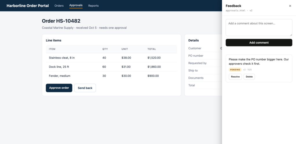
Task: Click the Feedback panel title
Action: (x=233, y=6)
